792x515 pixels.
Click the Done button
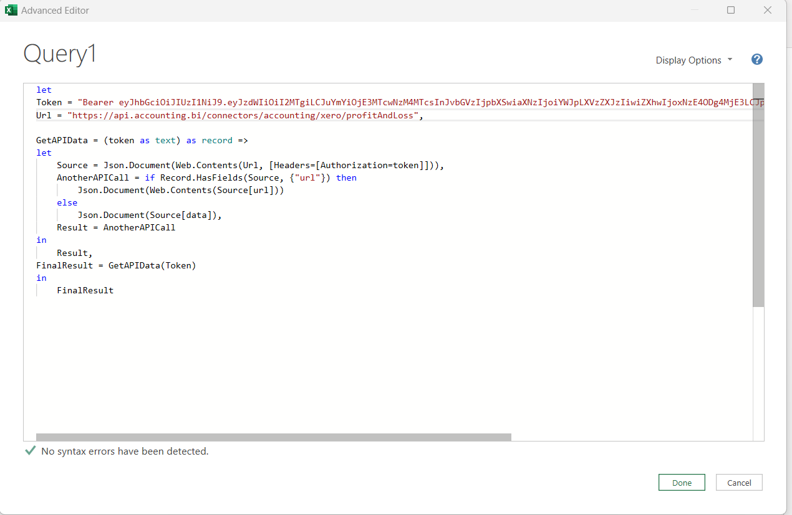point(682,483)
